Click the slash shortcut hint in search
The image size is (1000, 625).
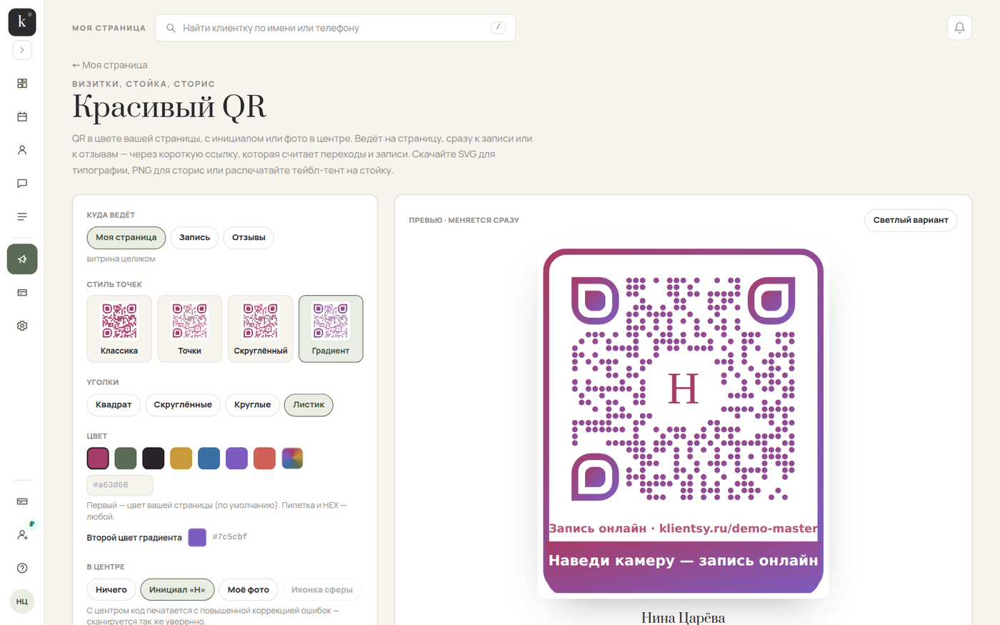[498, 28]
